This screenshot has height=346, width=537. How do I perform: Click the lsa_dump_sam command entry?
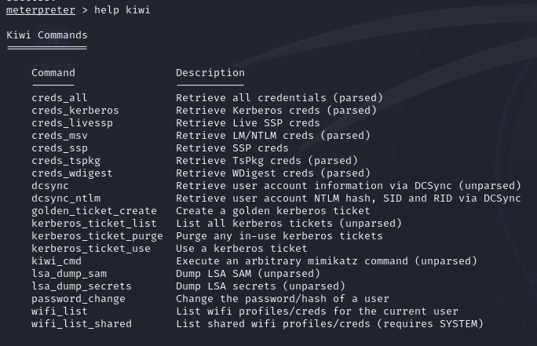69,274
